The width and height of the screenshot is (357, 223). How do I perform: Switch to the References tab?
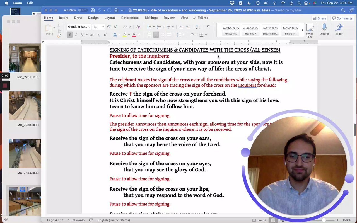pos(130,18)
